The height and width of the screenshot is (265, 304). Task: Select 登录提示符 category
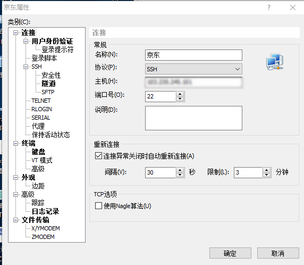pyautogui.click(x=57, y=49)
